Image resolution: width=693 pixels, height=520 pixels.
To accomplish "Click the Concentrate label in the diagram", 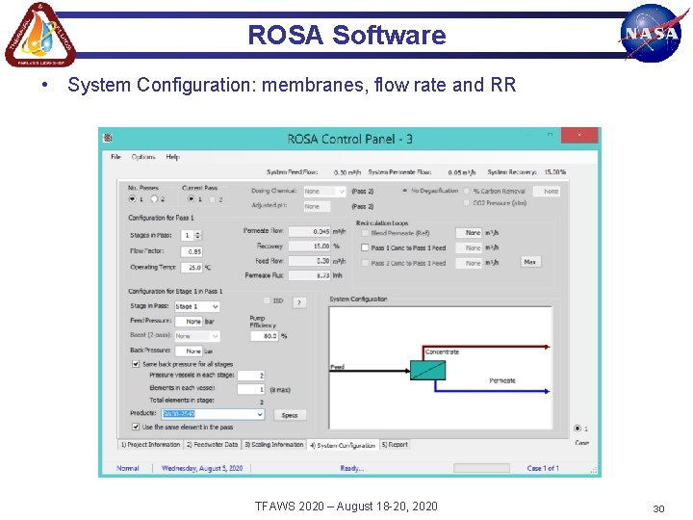I will point(442,352).
